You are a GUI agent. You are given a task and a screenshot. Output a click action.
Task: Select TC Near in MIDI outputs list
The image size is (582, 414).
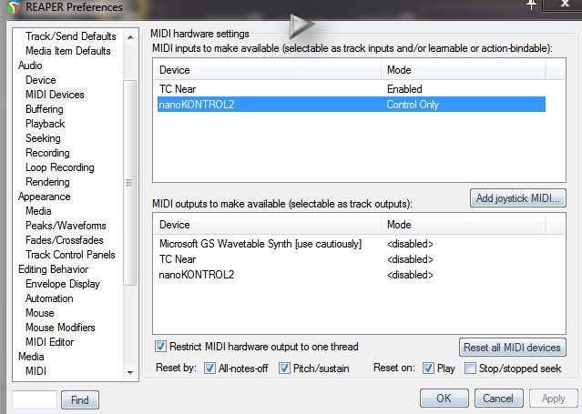click(x=178, y=259)
